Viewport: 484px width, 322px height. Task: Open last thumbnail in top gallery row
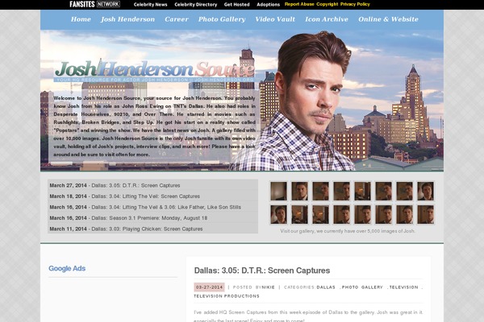coord(426,191)
